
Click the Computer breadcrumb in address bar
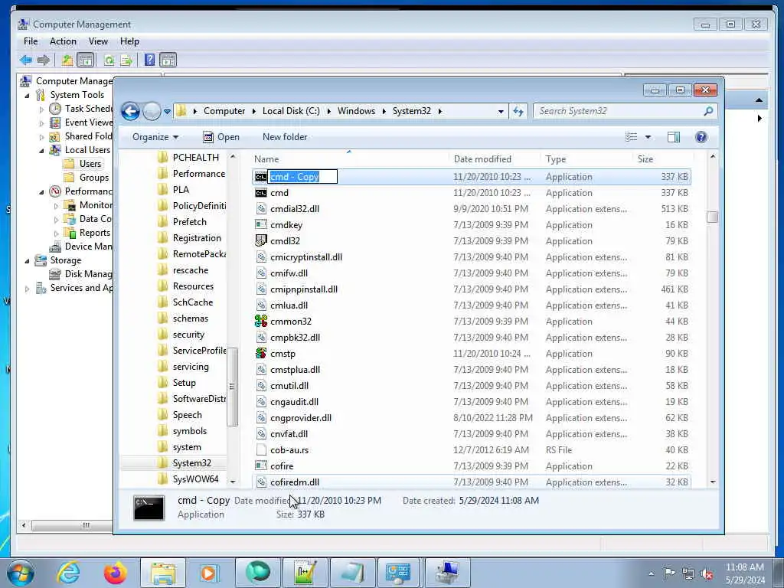point(224,111)
